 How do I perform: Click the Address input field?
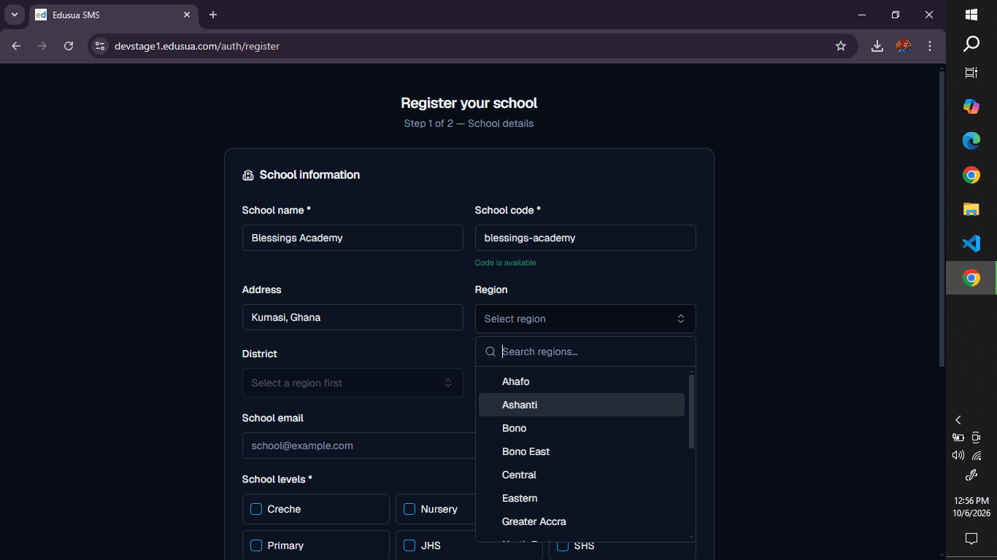353,317
